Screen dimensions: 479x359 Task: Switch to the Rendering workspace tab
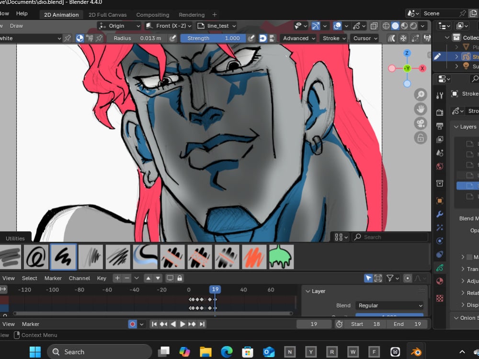click(x=192, y=15)
